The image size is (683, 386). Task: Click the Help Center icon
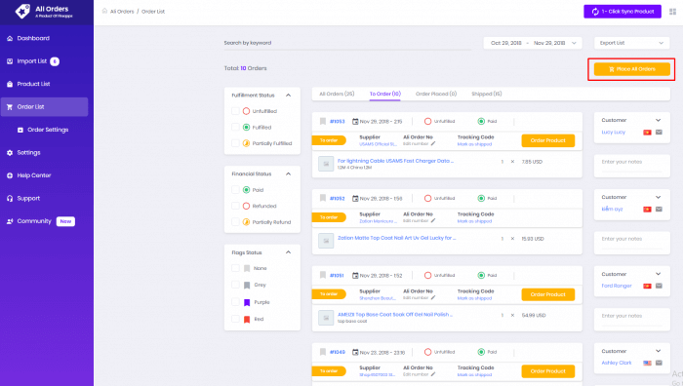10,175
